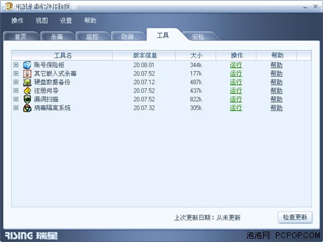Switch to the 杀毒 tab
This screenshot has width=323, height=242.
click(57, 36)
